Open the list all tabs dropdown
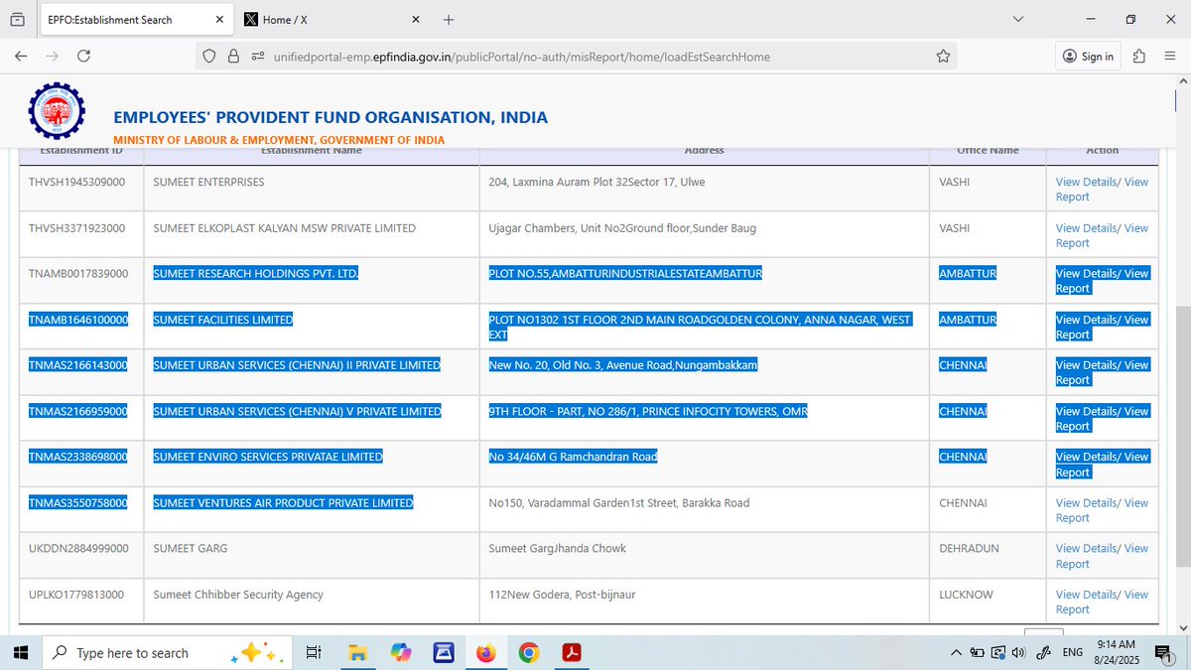1191x670 pixels. [1018, 19]
